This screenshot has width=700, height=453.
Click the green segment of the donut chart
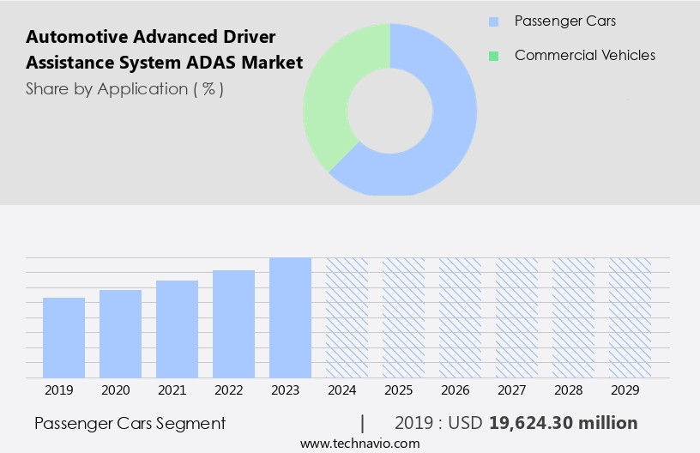[x=330, y=103]
